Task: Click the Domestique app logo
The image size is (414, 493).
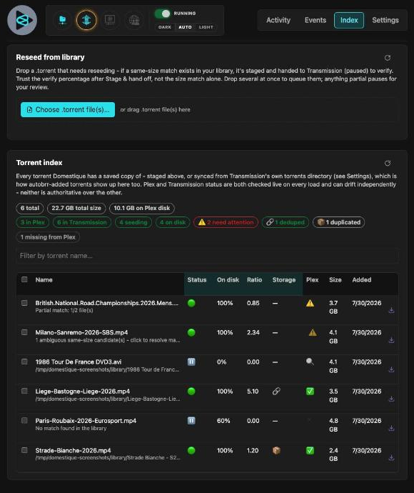Action: pos(22,20)
